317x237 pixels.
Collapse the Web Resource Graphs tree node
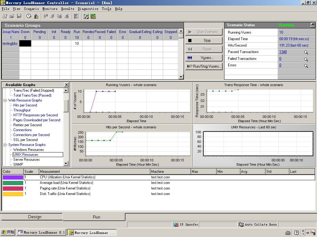(x=5, y=100)
